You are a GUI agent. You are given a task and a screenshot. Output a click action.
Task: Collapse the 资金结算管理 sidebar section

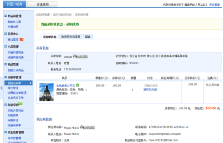click(5, 132)
